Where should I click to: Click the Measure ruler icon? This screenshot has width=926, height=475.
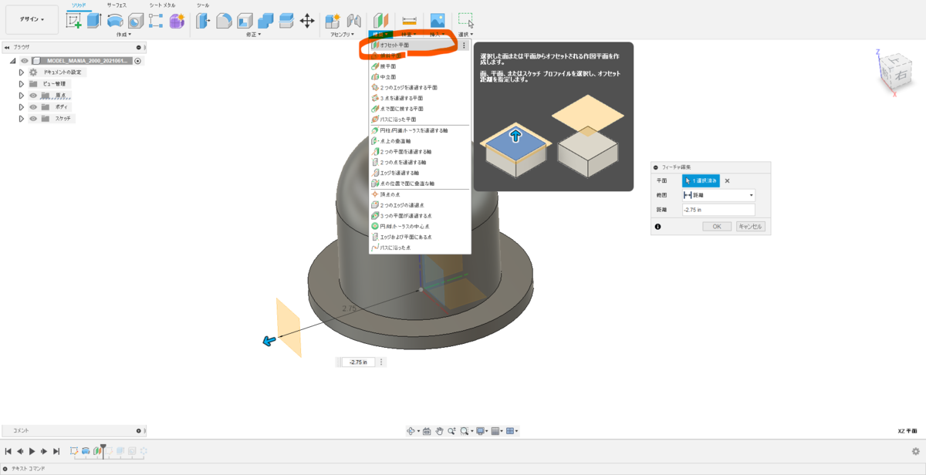tap(409, 21)
